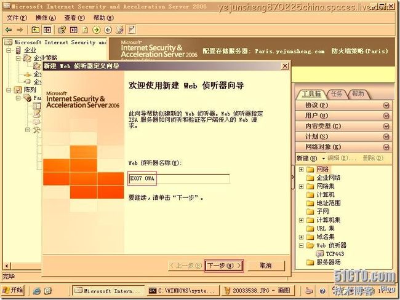Screen dimensions: 400x300
Task: Click the Forward arrow in toolbar
Action: (20, 30)
